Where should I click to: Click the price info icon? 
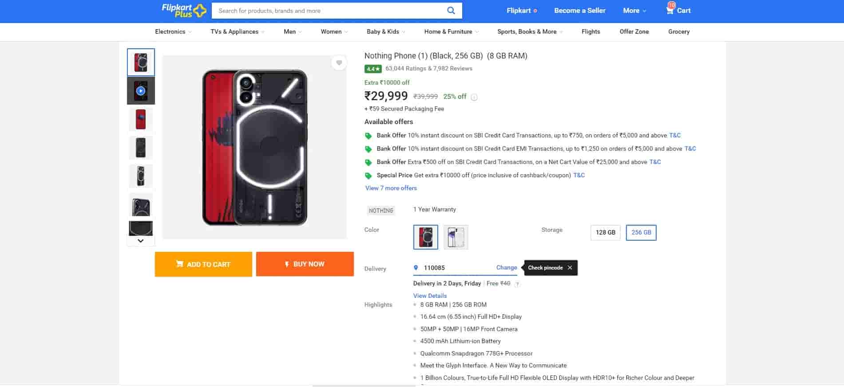pyautogui.click(x=474, y=97)
